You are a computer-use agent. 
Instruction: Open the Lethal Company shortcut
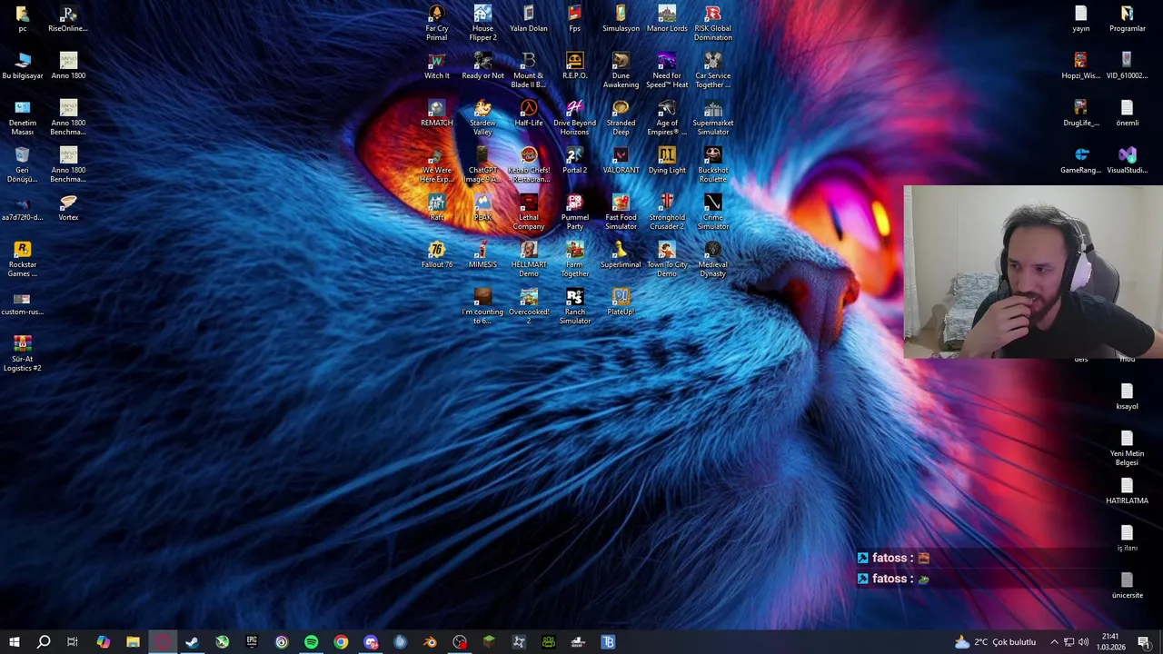click(x=529, y=212)
